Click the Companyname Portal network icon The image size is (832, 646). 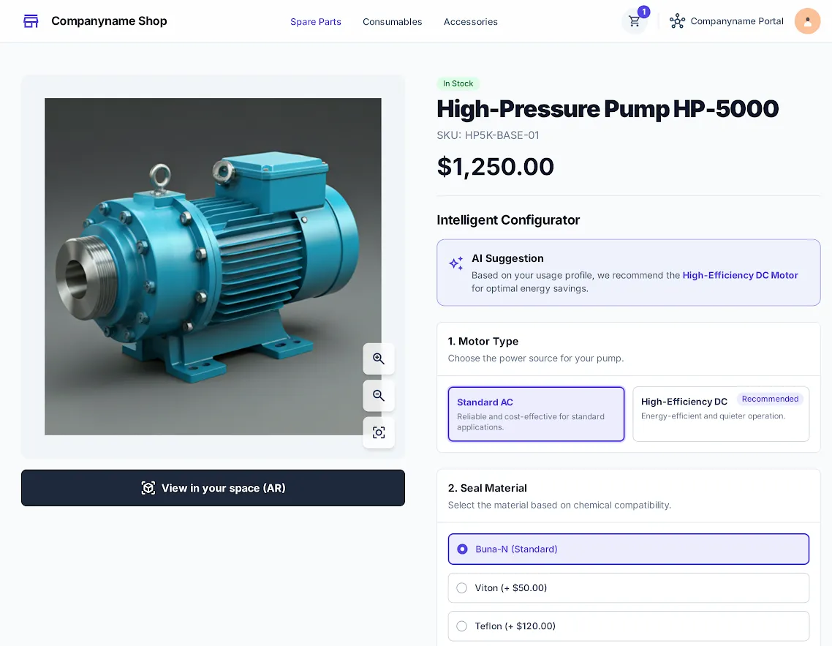pyautogui.click(x=677, y=21)
